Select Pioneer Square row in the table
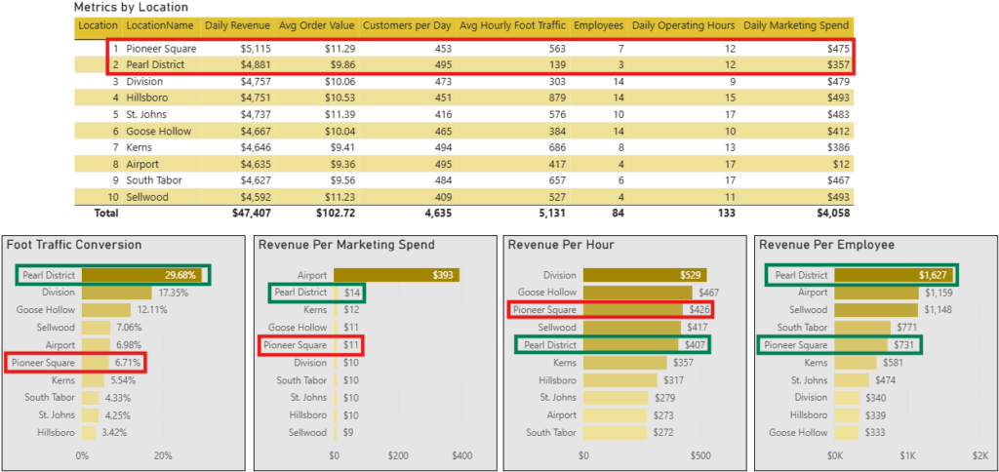Image resolution: width=999 pixels, height=472 pixels. 161,49
